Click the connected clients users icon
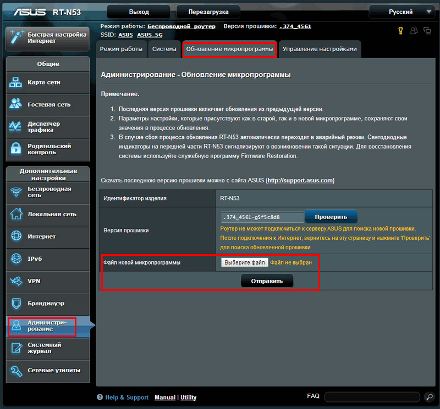 [414, 31]
